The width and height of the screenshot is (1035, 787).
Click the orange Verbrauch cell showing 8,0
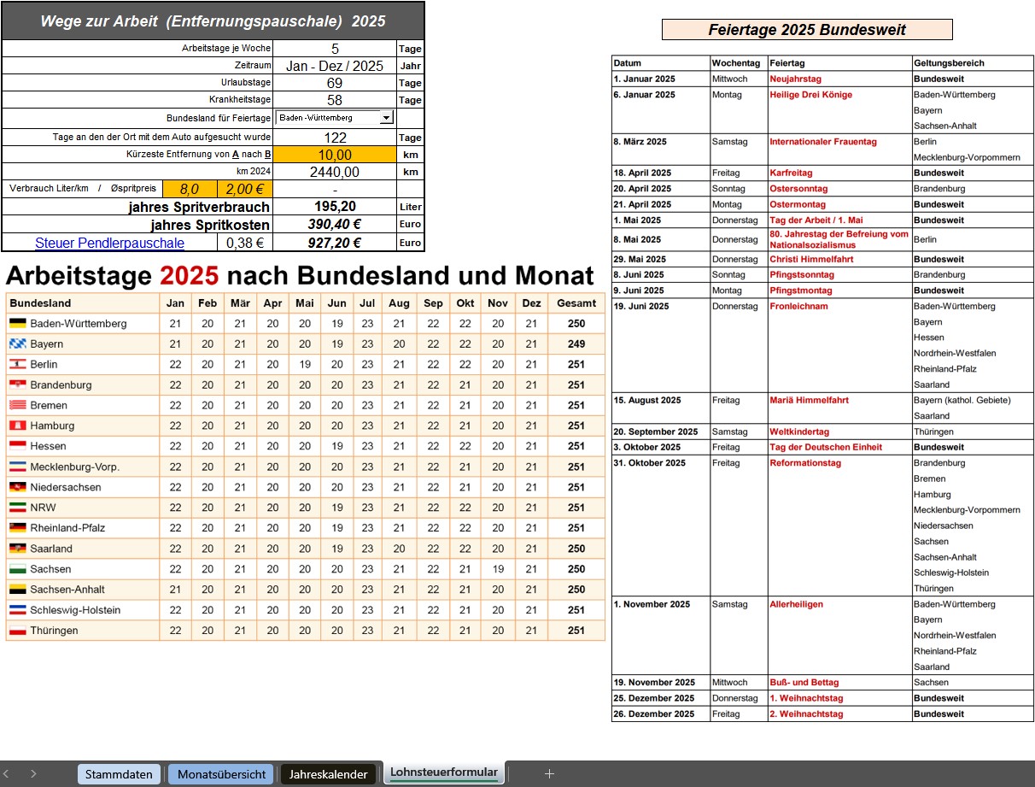[x=190, y=189]
